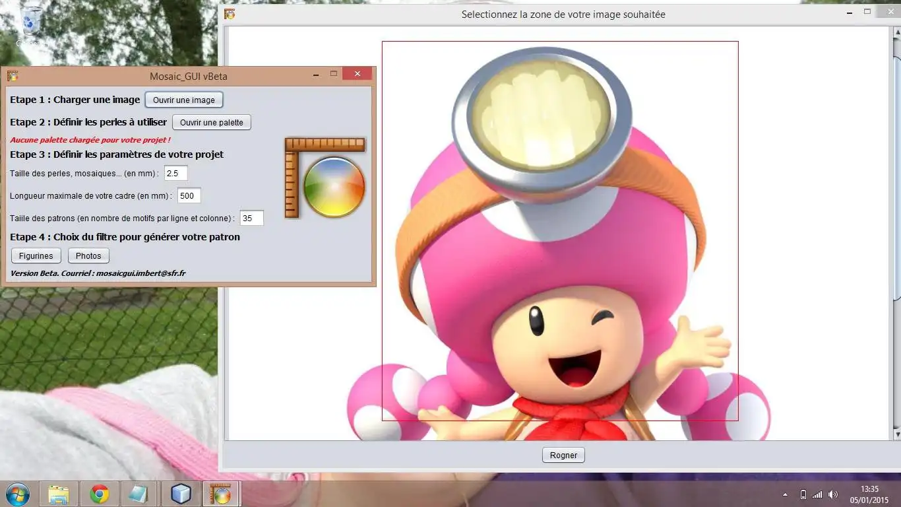The image size is (901, 507).
Task: Open File Explorer from the taskbar
Action: point(59,494)
